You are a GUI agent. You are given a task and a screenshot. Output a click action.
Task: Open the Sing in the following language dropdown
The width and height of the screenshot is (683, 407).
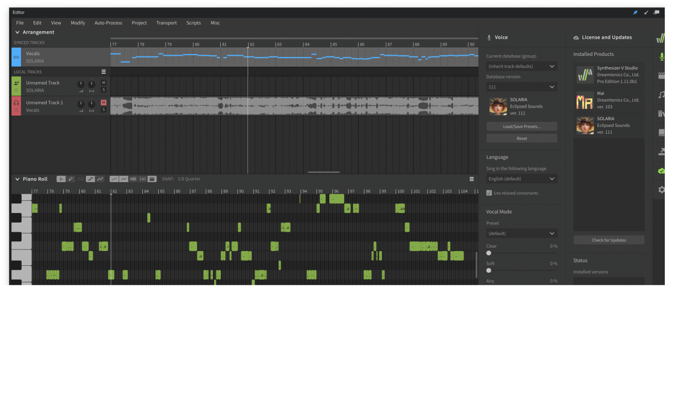tap(522, 179)
